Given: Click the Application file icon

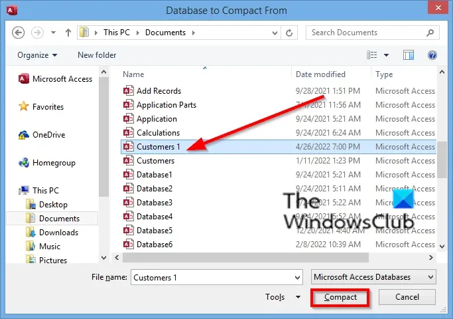Looking at the screenshot, I should (129, 118).
